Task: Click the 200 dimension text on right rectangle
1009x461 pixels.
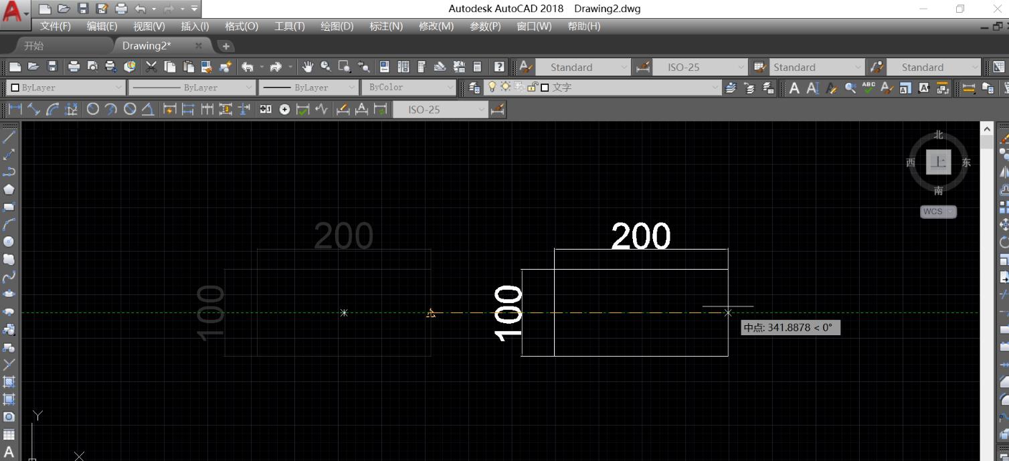Action: click(640, 236)
